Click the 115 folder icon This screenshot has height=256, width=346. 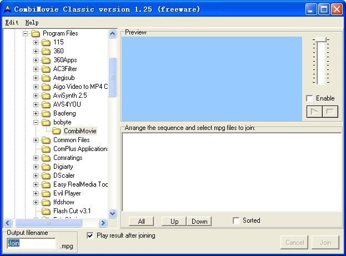click(x=46, y=42)
